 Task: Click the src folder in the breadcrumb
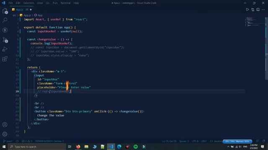pos(15,15)
